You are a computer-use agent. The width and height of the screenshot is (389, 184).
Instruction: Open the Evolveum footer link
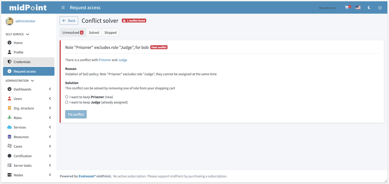pos(87,176)
